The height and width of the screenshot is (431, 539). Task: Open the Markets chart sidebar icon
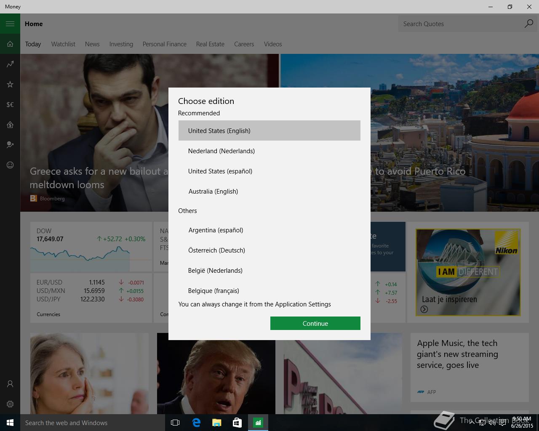[x=10, y=64]
